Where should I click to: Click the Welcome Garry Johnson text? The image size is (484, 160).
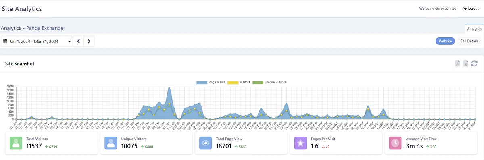pos(439,8)
